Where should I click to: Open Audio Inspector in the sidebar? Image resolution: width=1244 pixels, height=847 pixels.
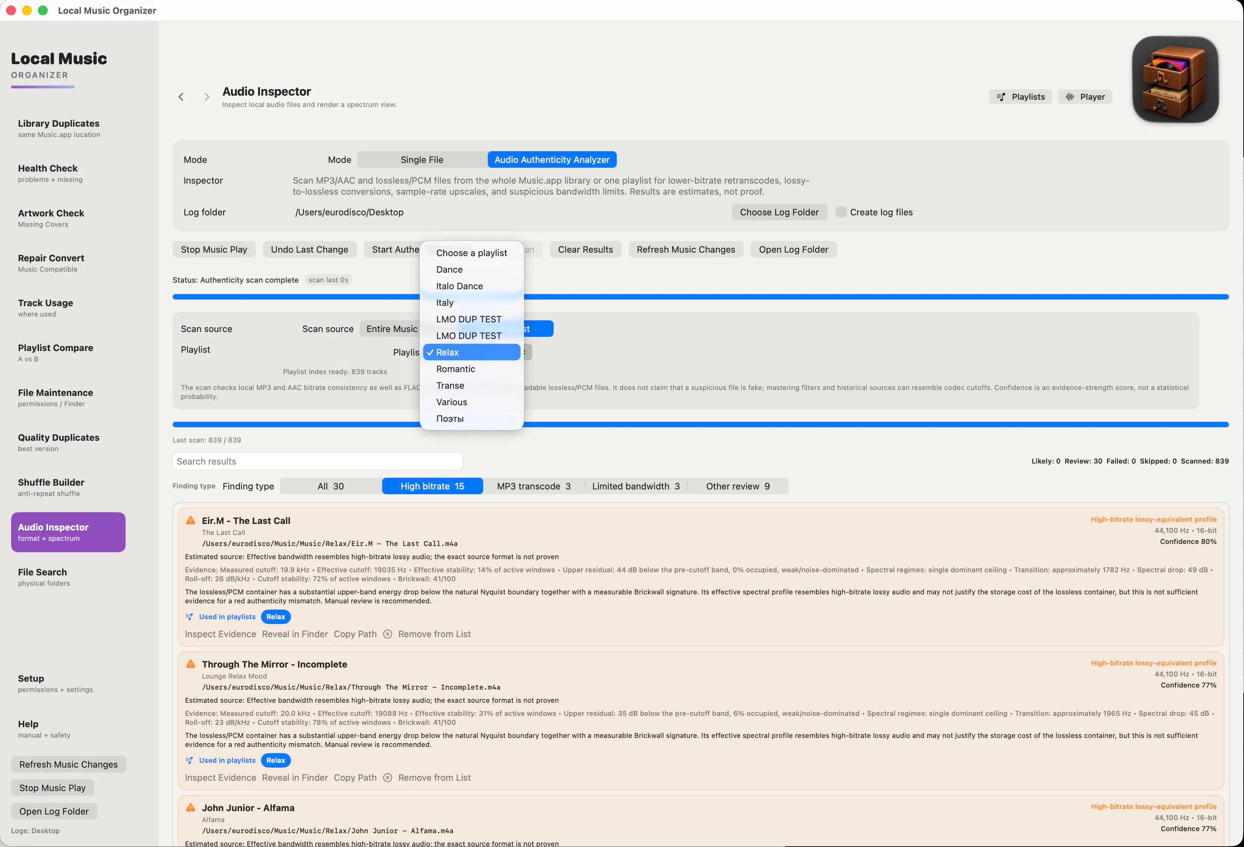[68, 532]
